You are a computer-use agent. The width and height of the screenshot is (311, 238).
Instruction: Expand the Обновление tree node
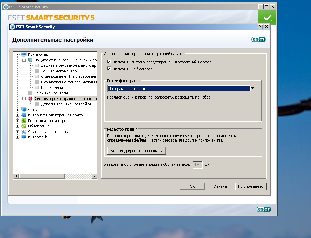(18, 126)
